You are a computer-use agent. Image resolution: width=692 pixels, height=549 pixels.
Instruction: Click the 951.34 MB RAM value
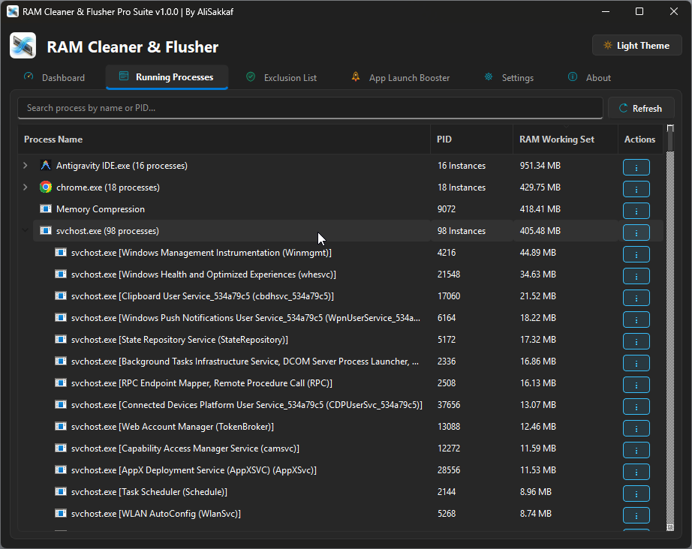coord(540,166)
